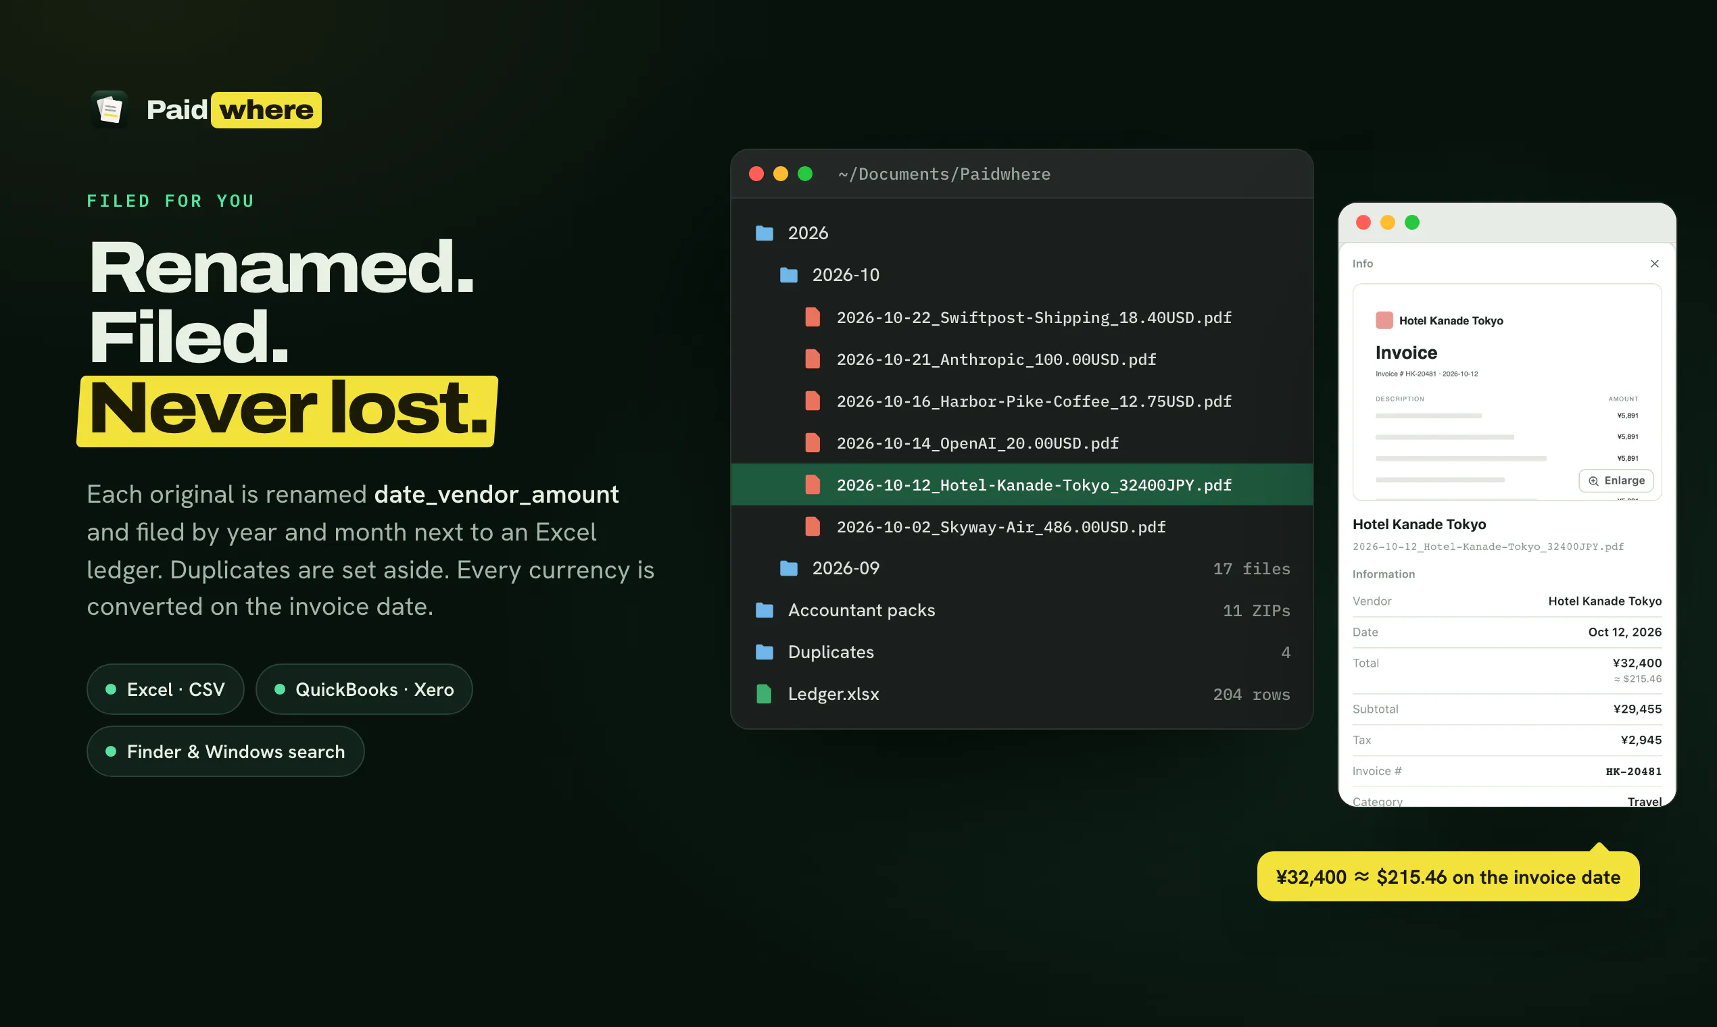Expand the Accountant packs folder

[1022, 610]
